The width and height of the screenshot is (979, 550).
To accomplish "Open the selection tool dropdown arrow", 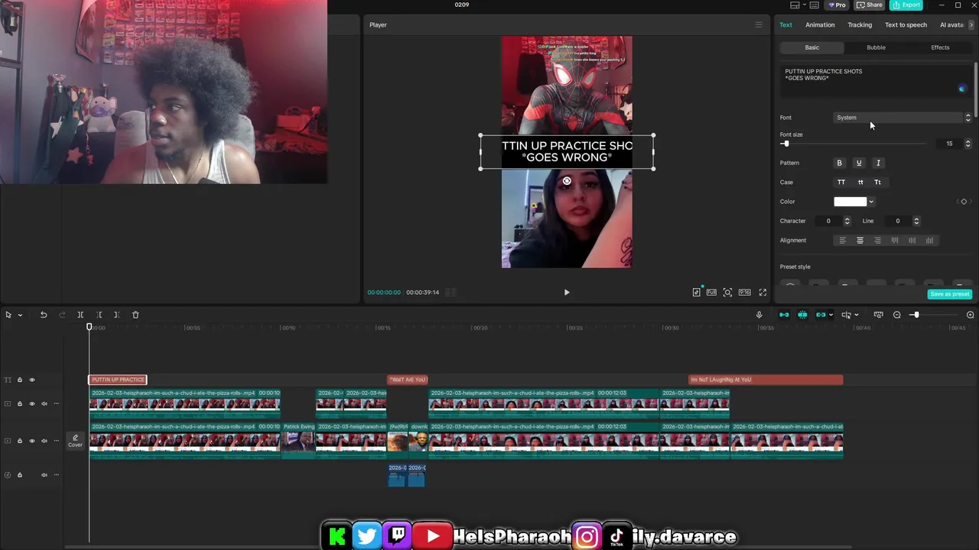I will 20,315.
